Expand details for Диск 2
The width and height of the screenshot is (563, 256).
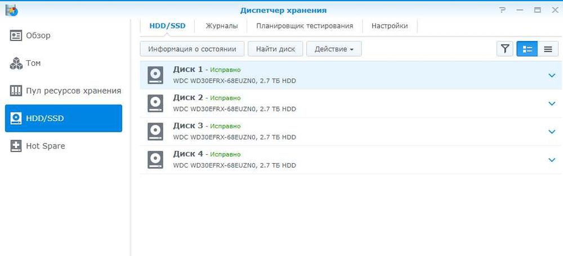pyautogui.click(x=552, y=104)
